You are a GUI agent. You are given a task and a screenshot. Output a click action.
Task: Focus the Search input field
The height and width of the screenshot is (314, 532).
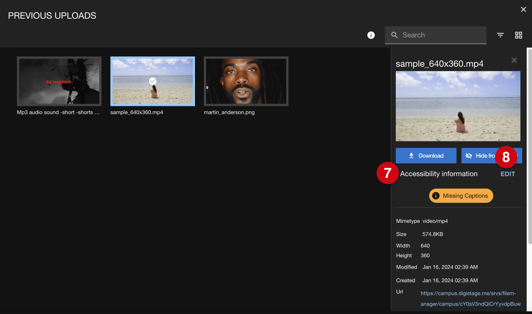(441, 35)
